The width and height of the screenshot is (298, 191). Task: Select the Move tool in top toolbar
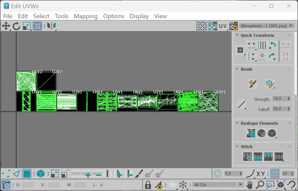tap(6, 26)
